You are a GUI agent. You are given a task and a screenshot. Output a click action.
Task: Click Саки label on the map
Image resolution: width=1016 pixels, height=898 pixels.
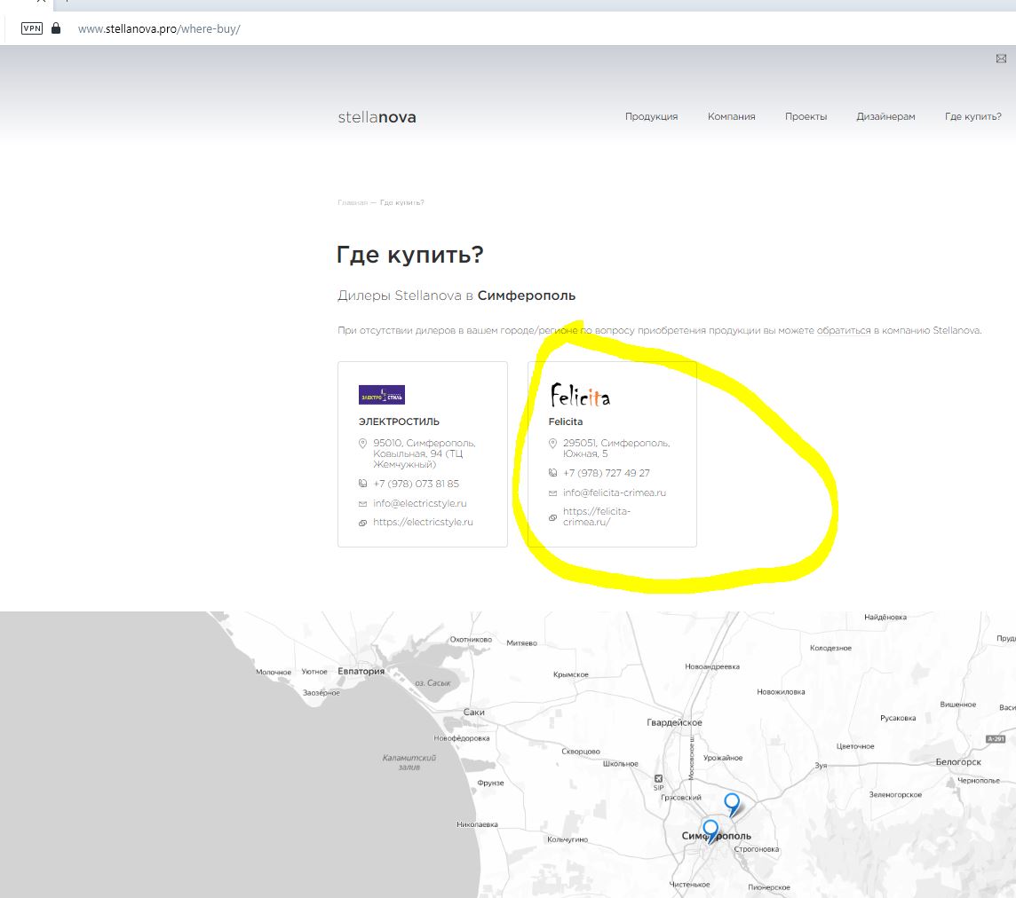point(473,713)
